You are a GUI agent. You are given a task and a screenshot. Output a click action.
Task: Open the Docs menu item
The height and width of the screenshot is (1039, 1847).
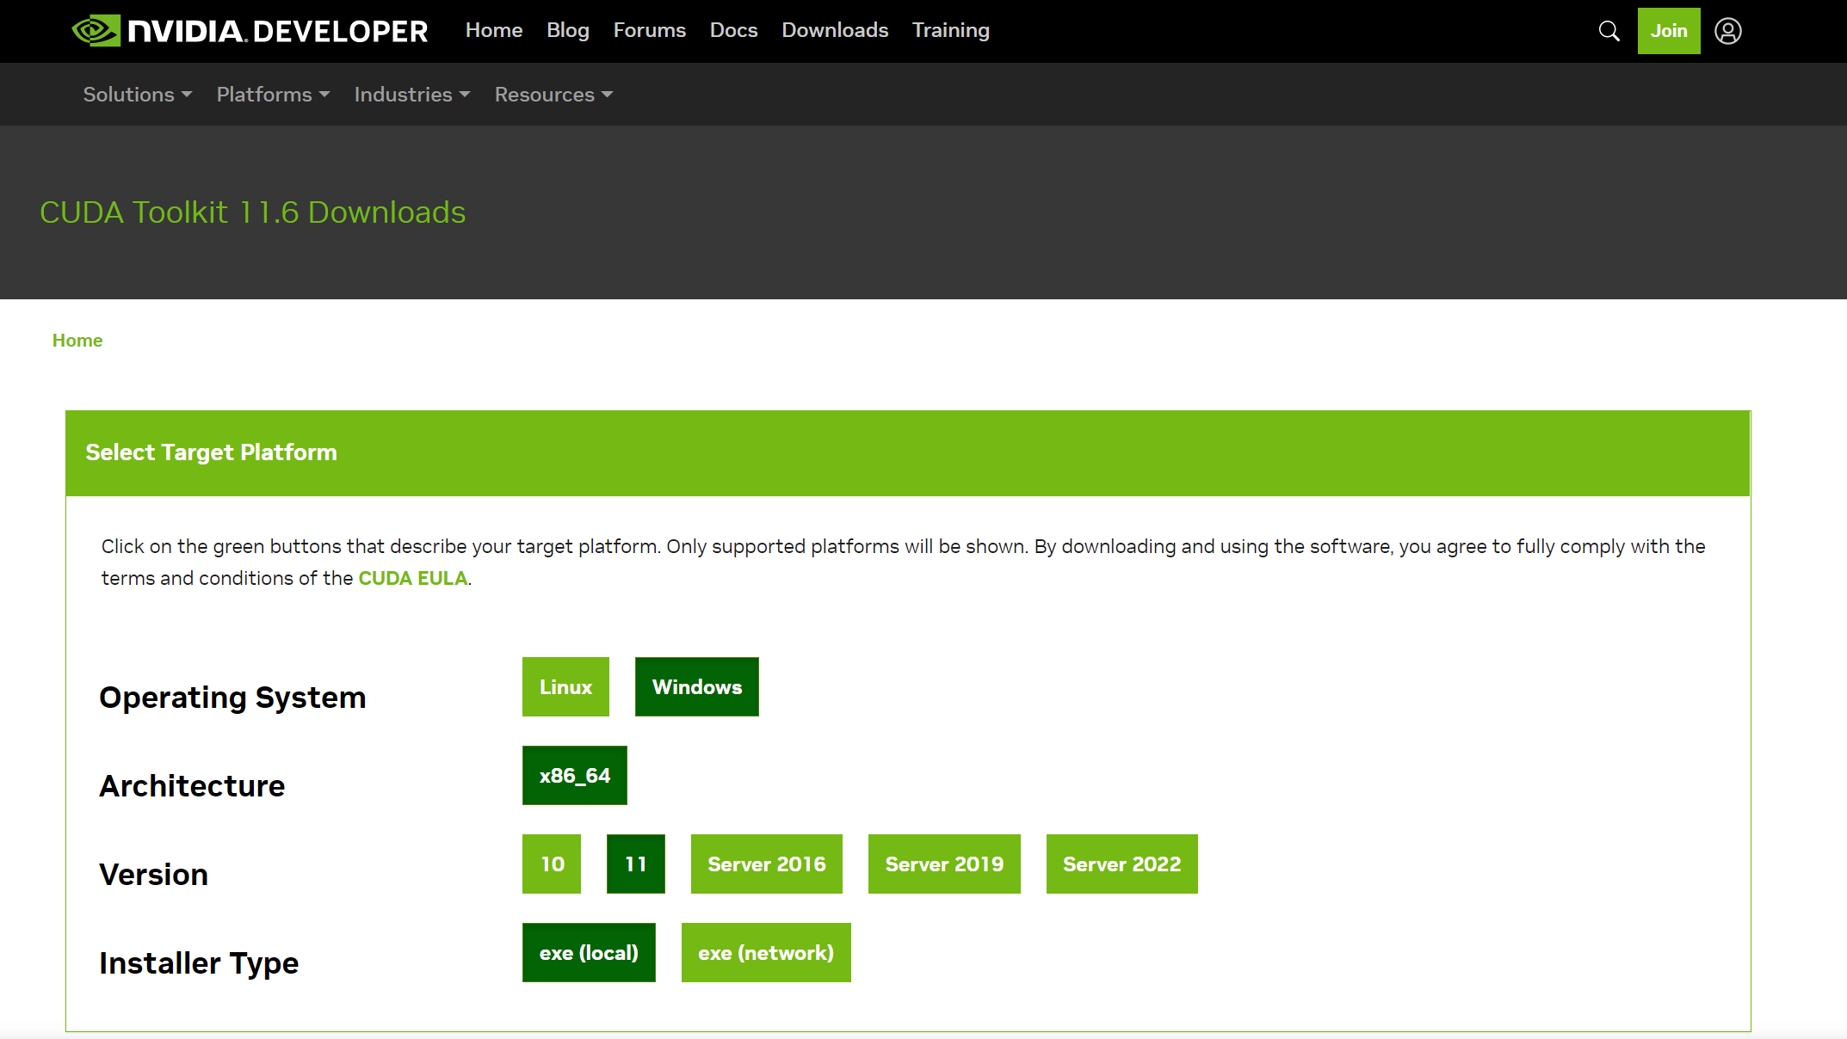tap(733, 30)
